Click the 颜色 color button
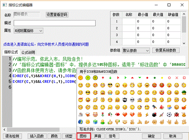189x140 pixels. point(54,136)
